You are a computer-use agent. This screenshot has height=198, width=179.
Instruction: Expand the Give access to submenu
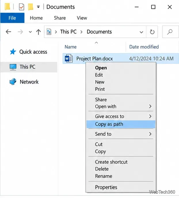[121, 116]
